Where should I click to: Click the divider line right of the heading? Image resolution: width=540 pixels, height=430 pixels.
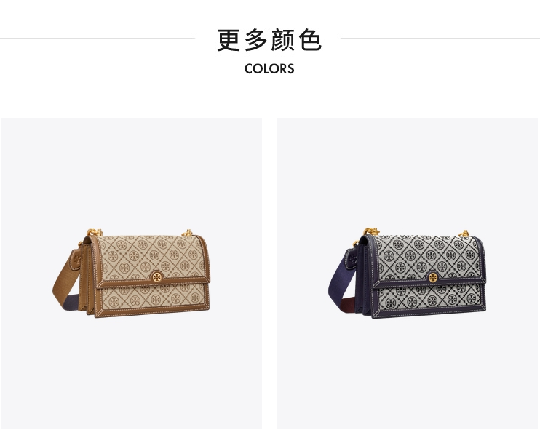point(440,39)
